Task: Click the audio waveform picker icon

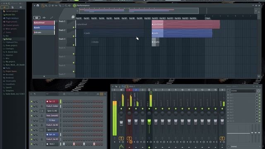Action: tap(44, 17)
